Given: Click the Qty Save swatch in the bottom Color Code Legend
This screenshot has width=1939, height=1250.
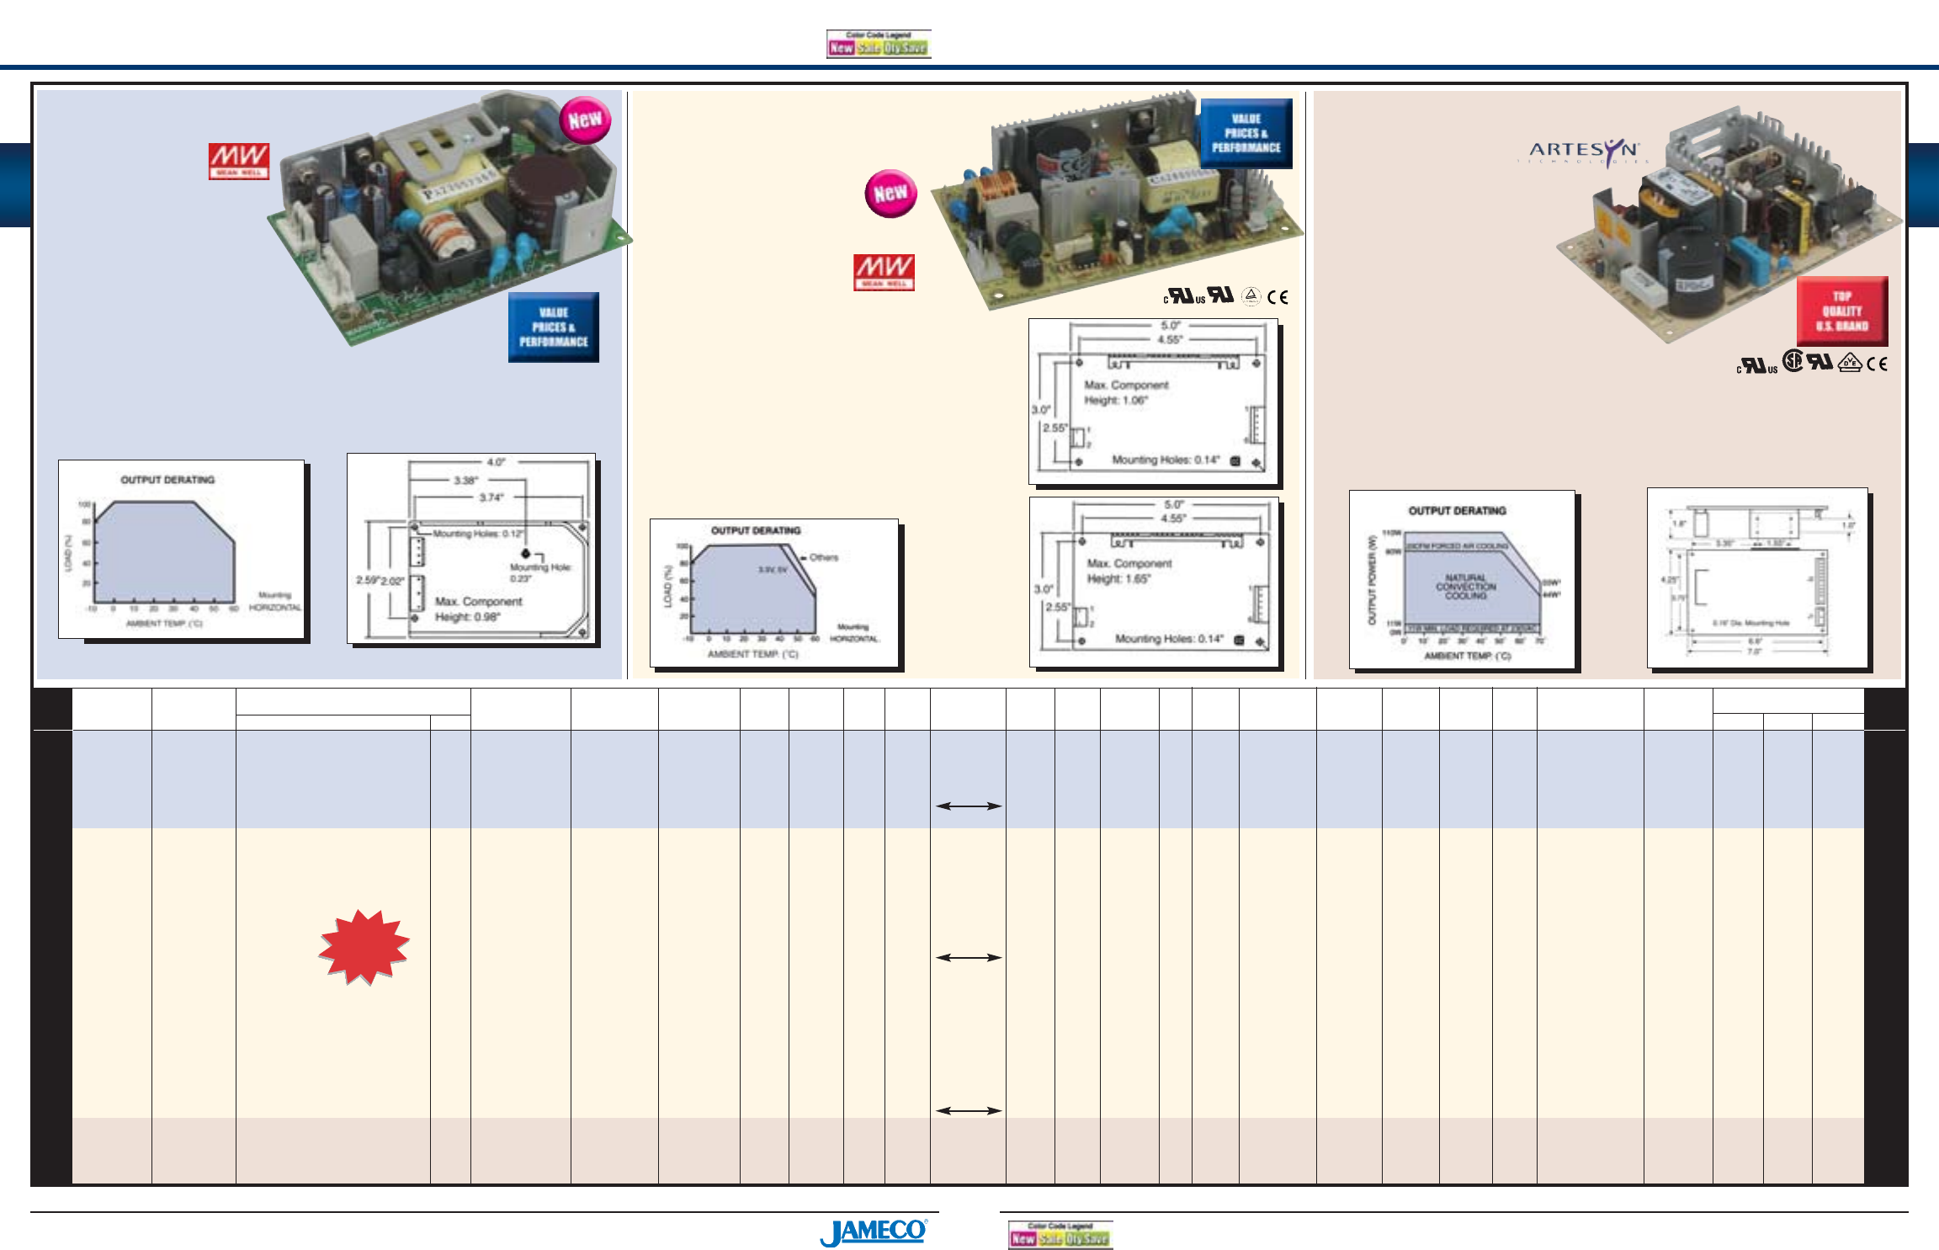Looking at the screenshot, I should (x=1087, y=1239).
